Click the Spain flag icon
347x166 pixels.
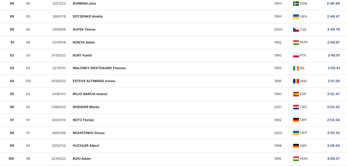click(x=296, y=94)
